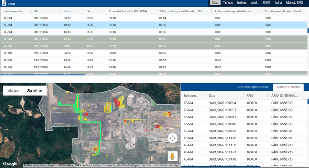Select data row 08/01/2026 10:00:14
This screenshot has height=168, width=309.
click(x=244, y=103)
